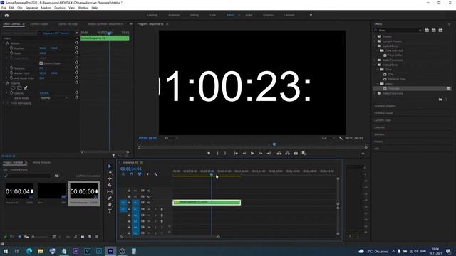Screen dimensions: 456x256
Task: Open the Window menu
Action: (x=83, y=8)
